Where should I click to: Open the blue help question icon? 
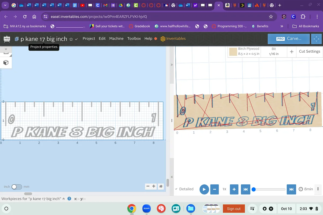(69, 199)
